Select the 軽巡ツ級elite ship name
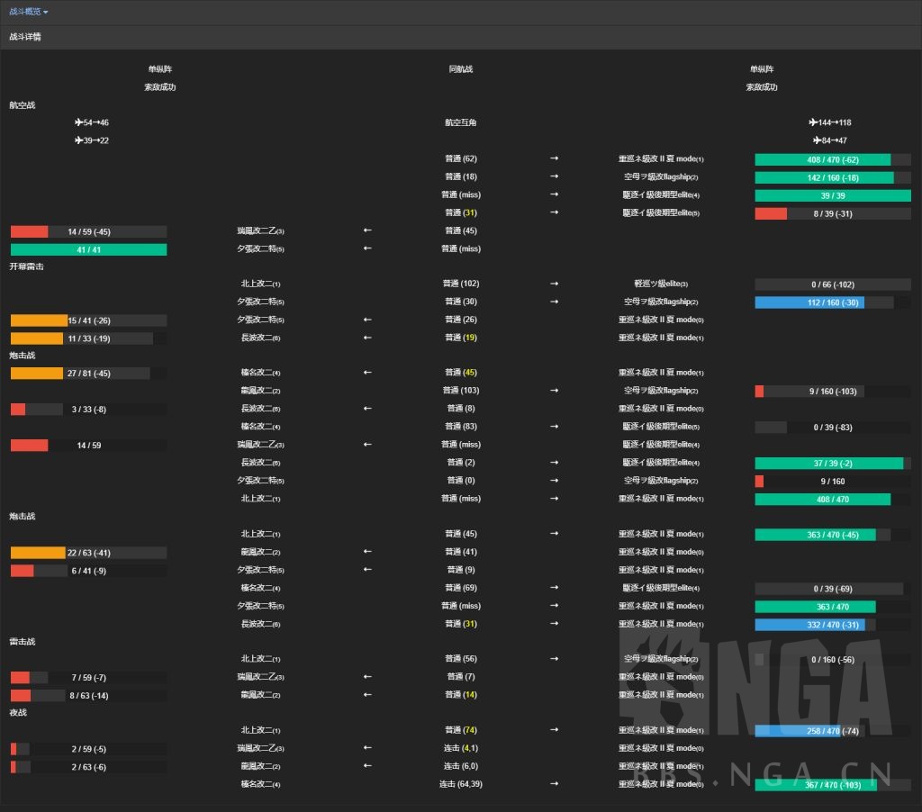 coord(661,284)
